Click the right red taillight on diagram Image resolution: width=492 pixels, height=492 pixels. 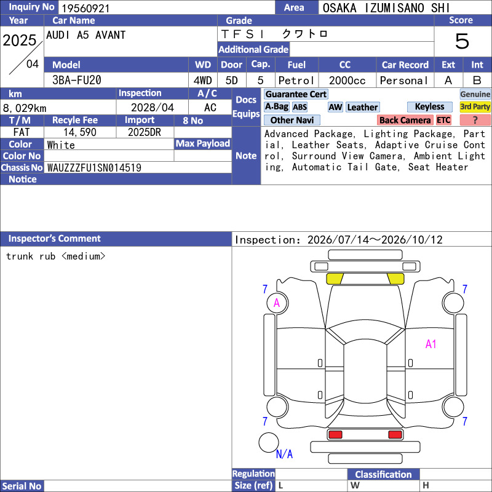coord(395,435)
